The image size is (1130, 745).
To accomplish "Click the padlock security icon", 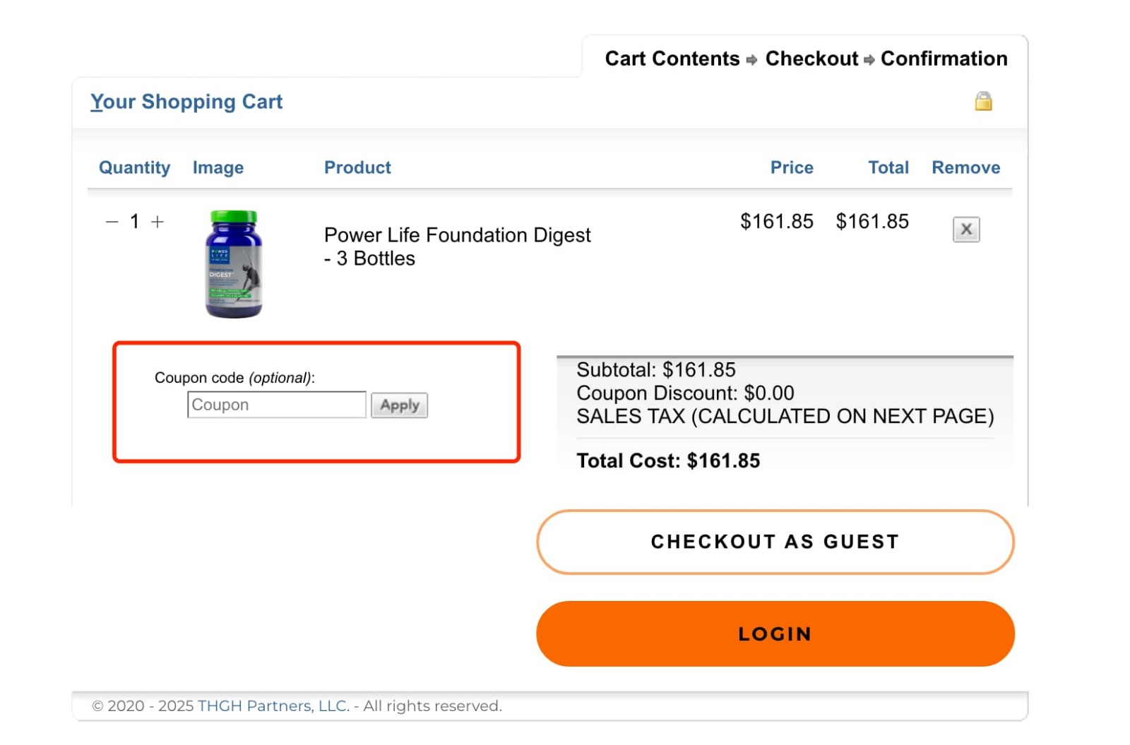I will pyautogui.click(x=983, y=102).
